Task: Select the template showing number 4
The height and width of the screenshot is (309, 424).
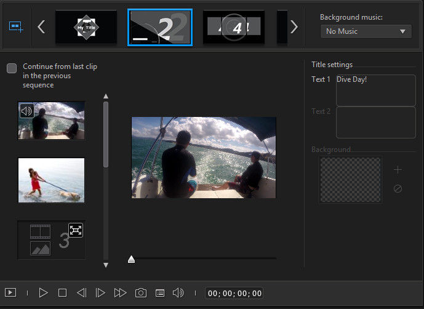Action: point(234,28)
